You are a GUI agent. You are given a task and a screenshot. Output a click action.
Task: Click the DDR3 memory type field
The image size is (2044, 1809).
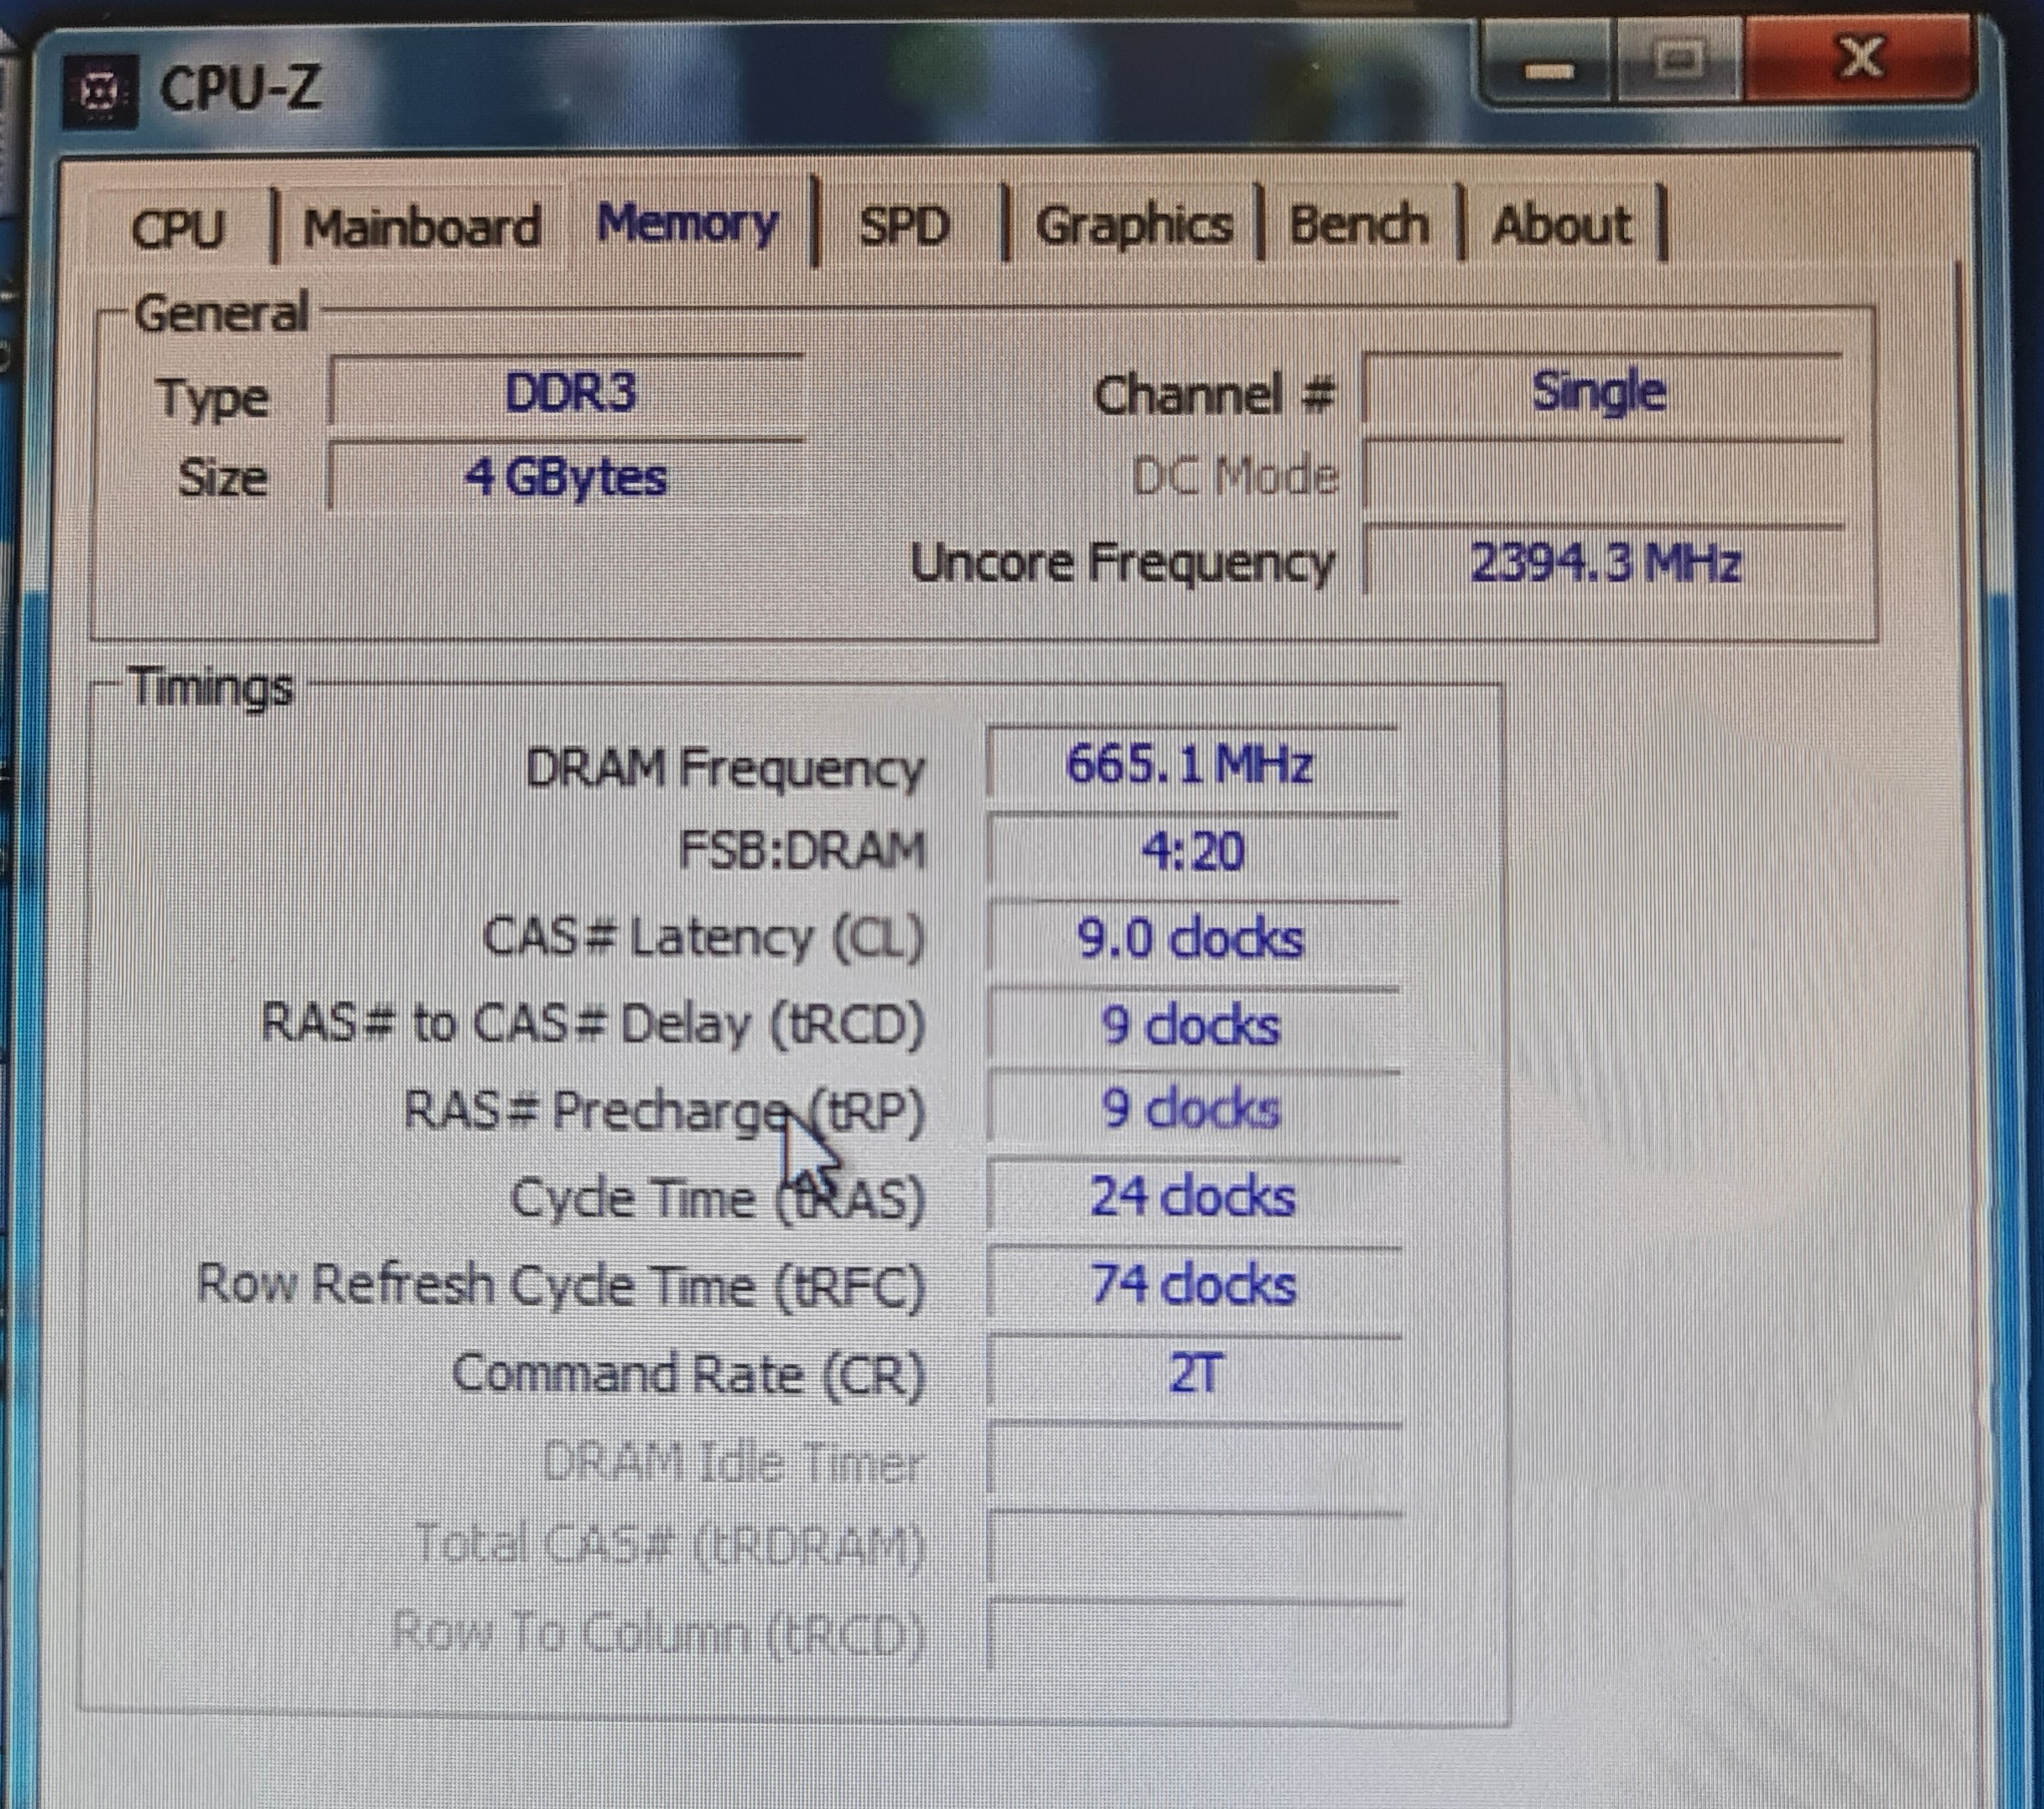[568, 391]
